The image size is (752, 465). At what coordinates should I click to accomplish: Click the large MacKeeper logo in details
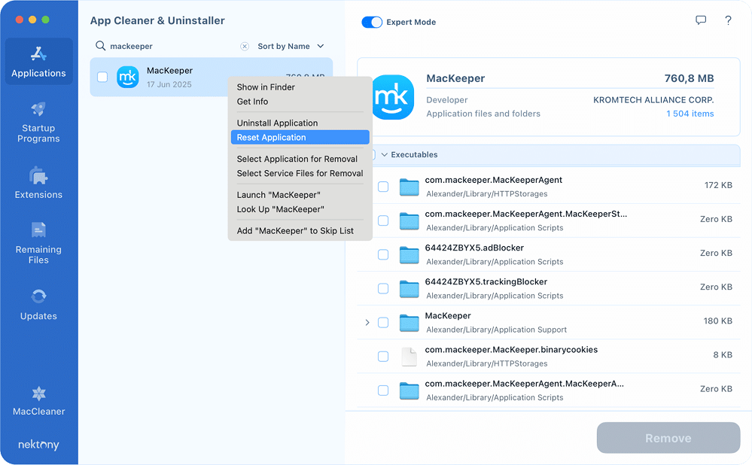pos(393,97)
